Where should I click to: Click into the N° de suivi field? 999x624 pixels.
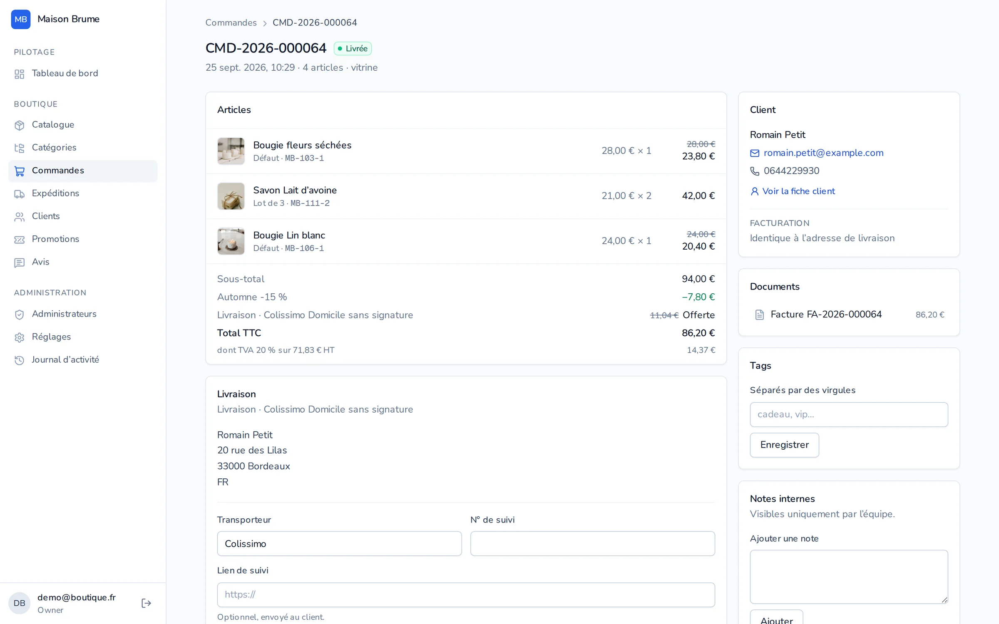coord(592,543)
